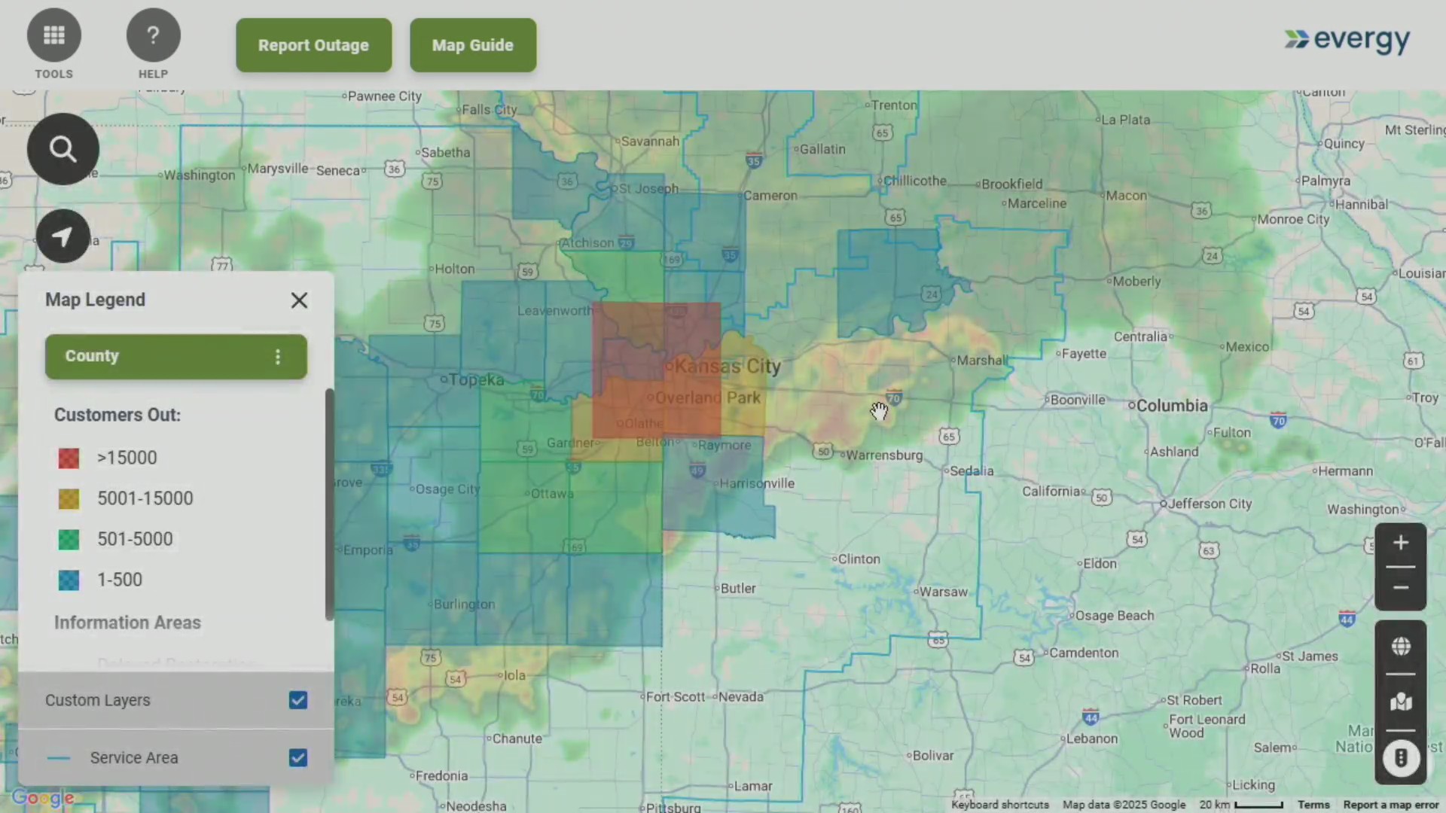Click the Columbia map label
1446x813 pixels.
pos(1172,406)
